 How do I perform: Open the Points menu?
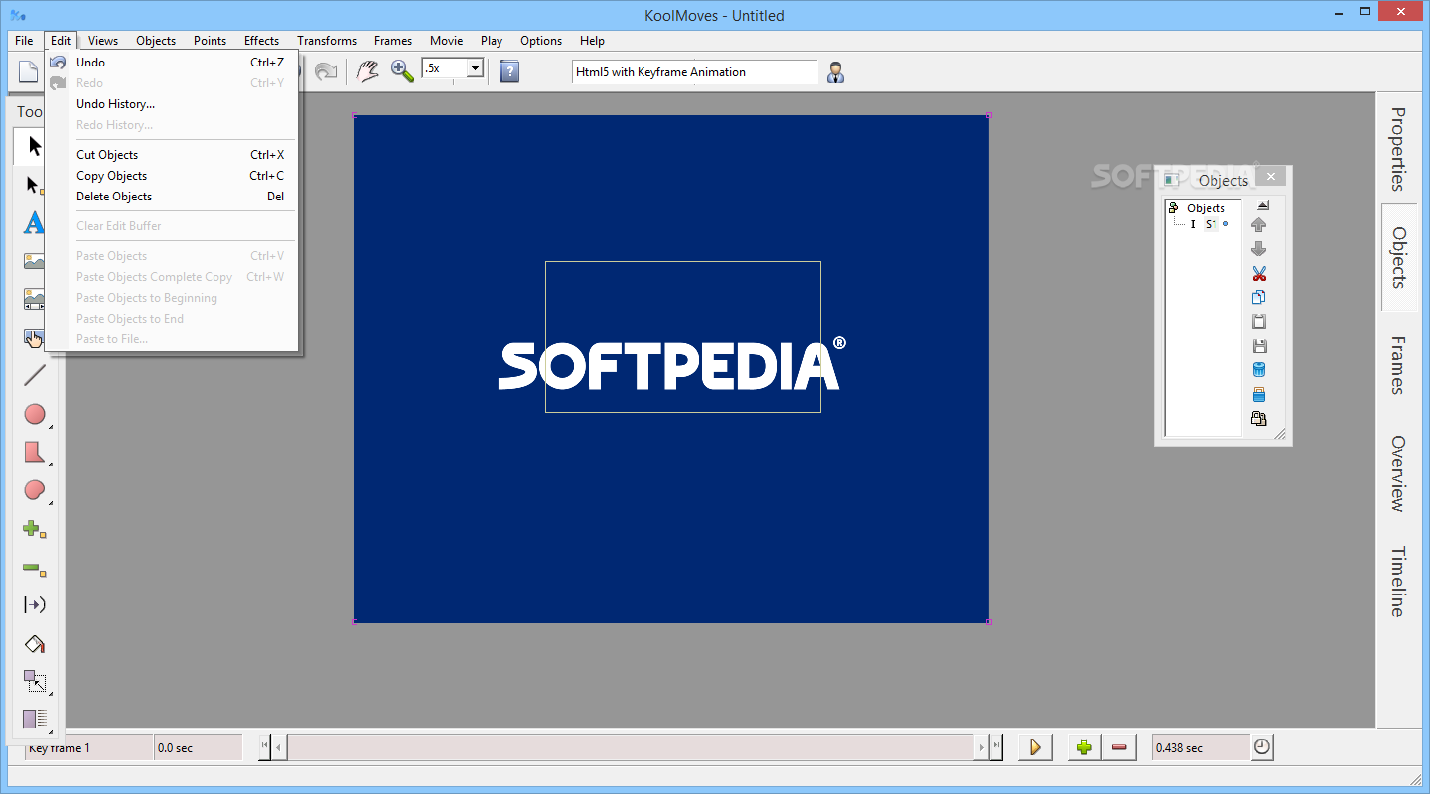click(x=210, y=41)
